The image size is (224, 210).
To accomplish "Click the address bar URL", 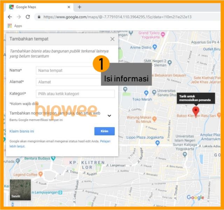I will tap(118, 17).
